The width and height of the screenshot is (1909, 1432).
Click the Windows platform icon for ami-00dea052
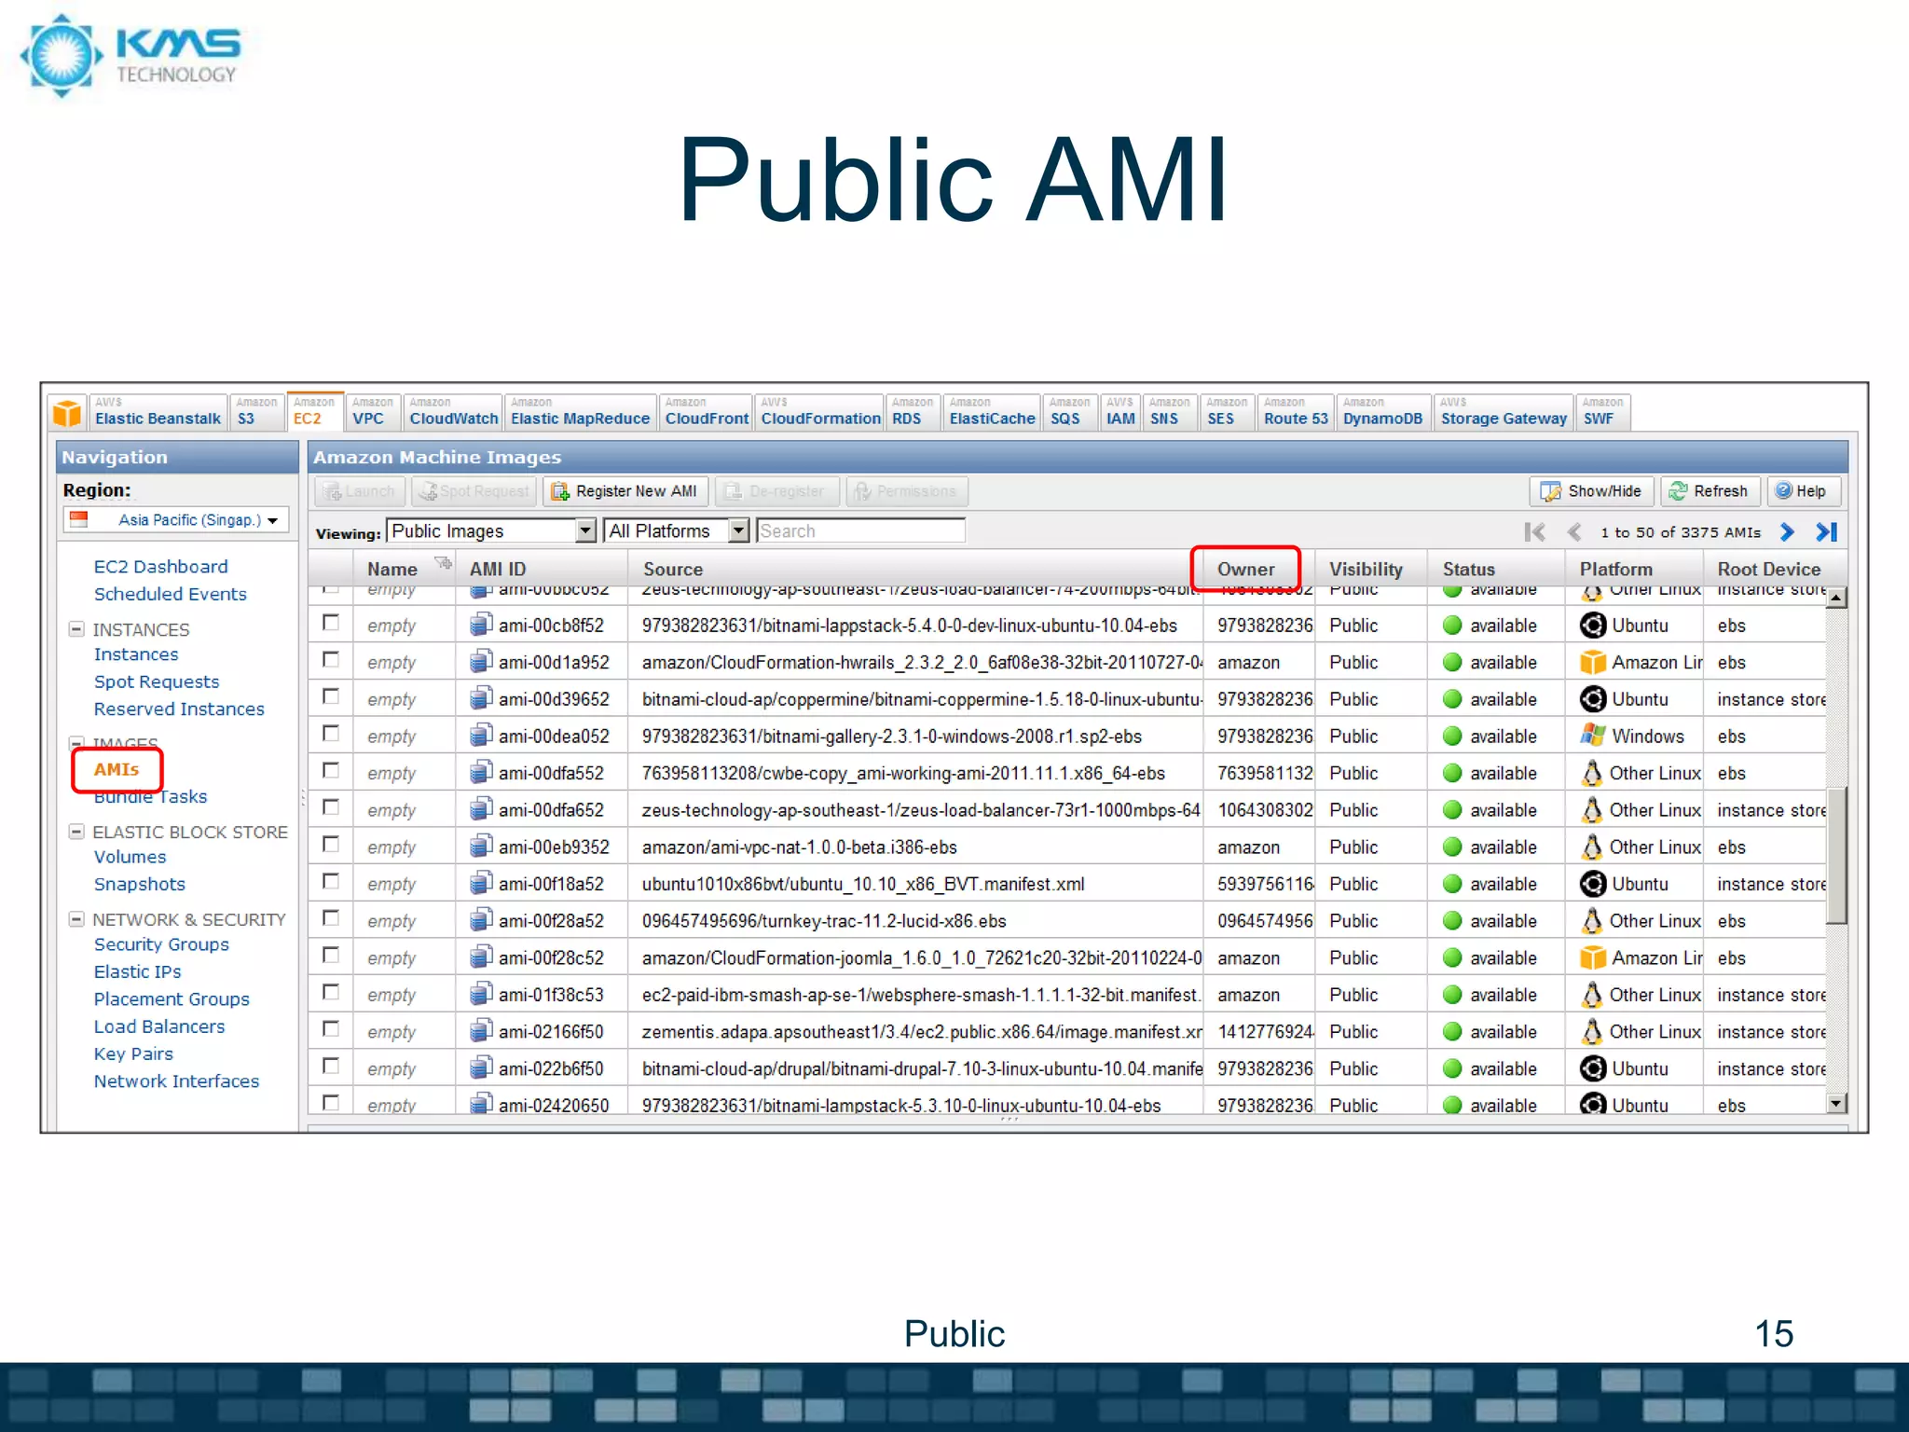[1593, 735]
